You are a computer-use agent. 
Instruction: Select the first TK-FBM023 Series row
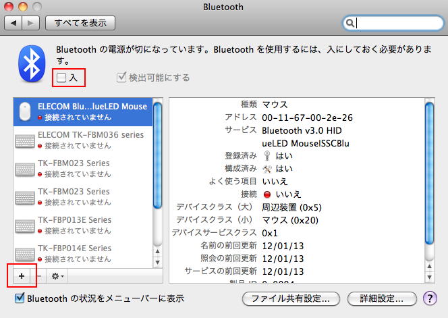(83, 168)
